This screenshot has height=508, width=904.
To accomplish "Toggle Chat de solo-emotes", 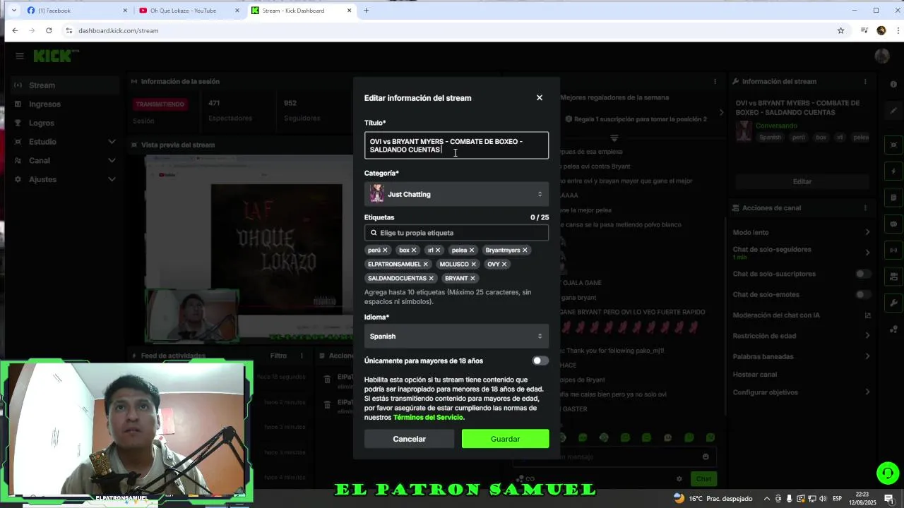I will coord(863,294).
